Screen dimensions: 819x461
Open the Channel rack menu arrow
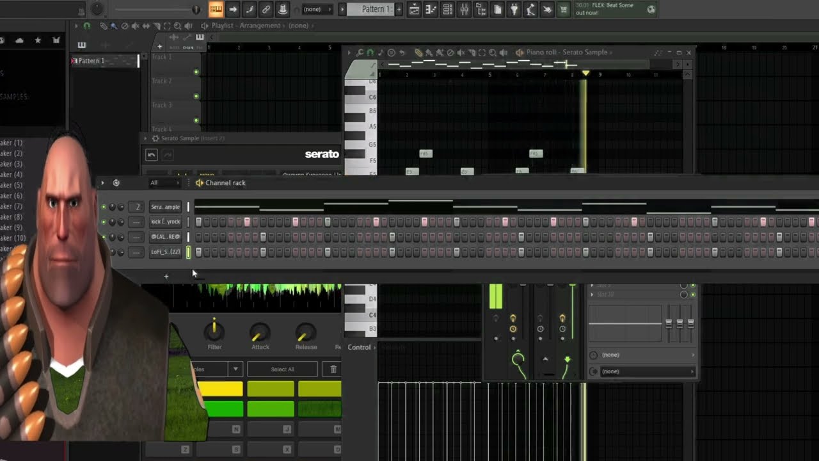(102, 183)
